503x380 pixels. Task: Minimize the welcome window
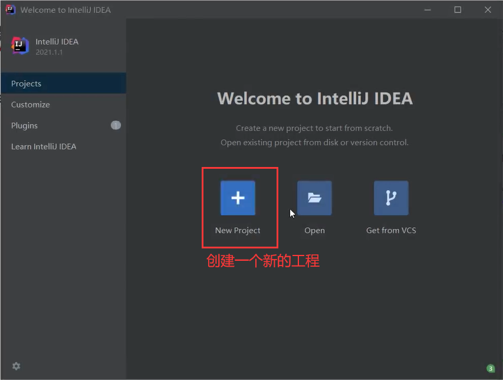[428, 10]
